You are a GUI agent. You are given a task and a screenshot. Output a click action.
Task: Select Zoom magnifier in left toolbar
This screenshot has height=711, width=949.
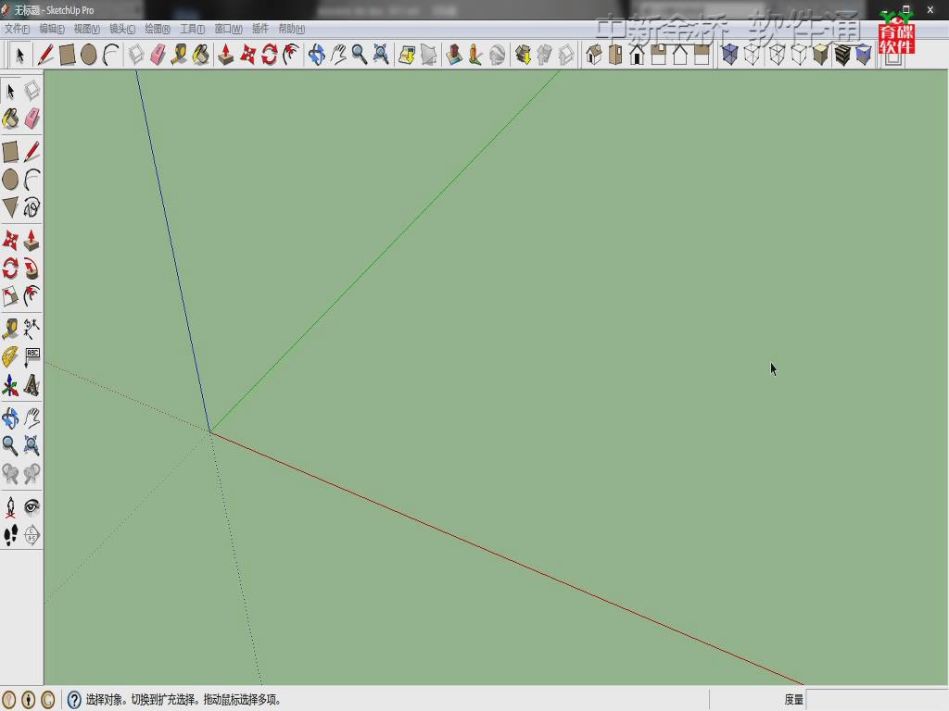coord(10,445)
